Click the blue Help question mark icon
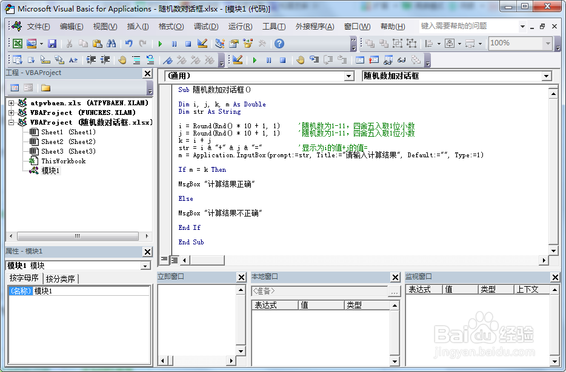The width and height of the screenshot is (566, 372). pyautogui.click(x=279, y=44)
